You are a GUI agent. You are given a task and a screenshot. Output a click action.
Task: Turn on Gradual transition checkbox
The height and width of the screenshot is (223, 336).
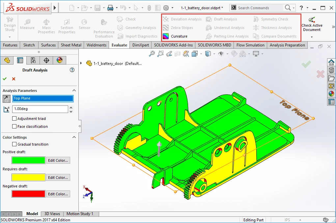pyautogui.click(x=14, y=144)
